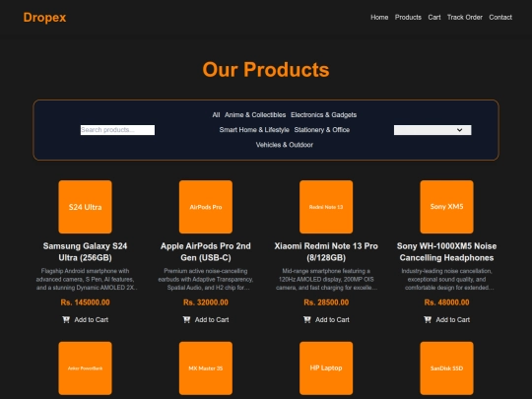Open the Redmi Note 13 product image
This screenshot has height=399, width=532.
(x=326, y=207)
